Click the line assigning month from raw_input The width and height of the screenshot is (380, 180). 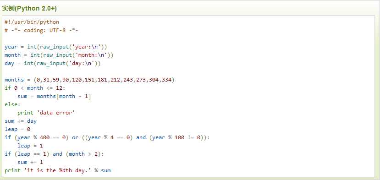pos(59,55)
